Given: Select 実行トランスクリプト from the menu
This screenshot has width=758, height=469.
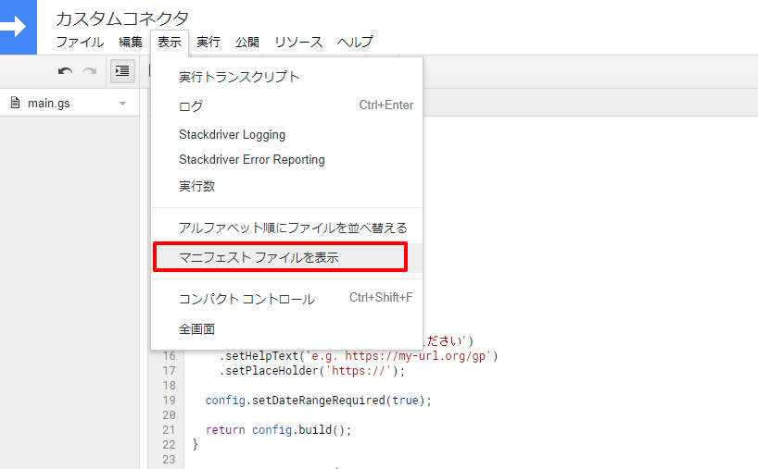Looking at the screenshot, I should coord(239,77).
